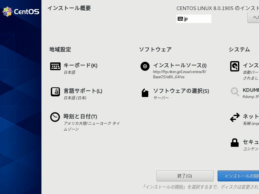Image resolution: width=259 pixels, height=194 pixels.
Task: Click the keyboard icon for キーボード(K)
Action: [x=55, y=66]
